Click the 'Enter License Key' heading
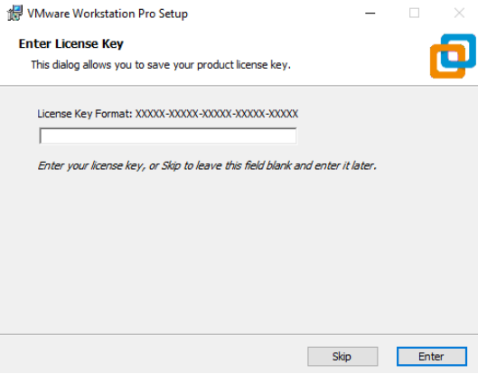This screenshot has height=374, width=478. click(71, 44)
